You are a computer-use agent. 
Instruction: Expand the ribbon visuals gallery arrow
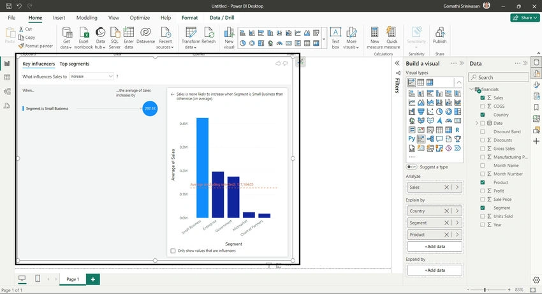(x=324, y=38)
